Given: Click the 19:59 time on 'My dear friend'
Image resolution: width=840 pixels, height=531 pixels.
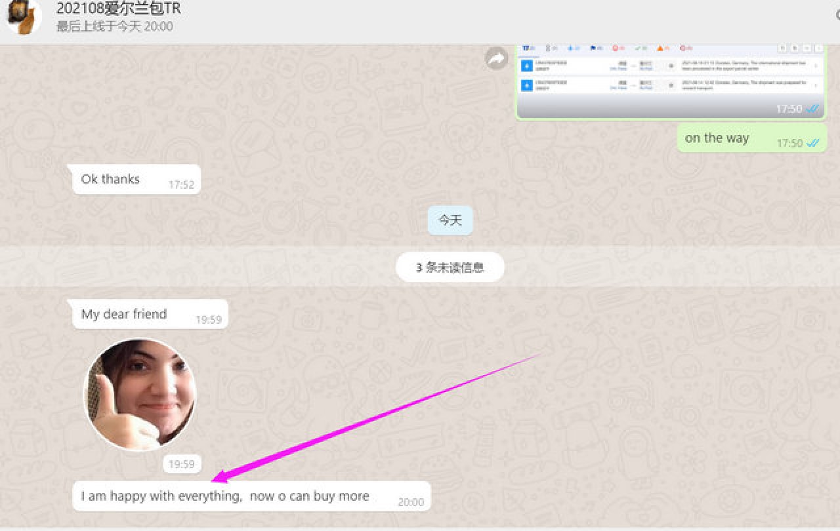Looking at the screenshot, I should (208, 320).
